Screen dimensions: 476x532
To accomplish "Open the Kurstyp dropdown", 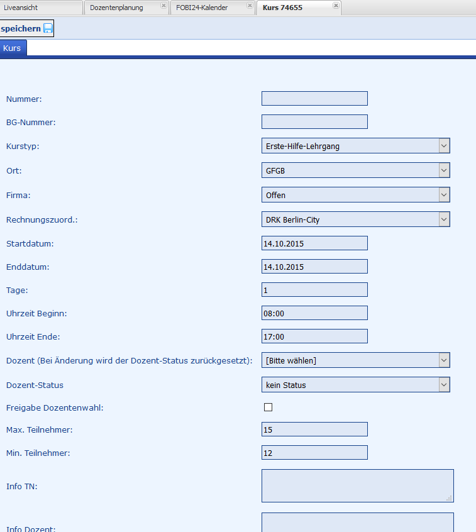I will pos(355,147).
